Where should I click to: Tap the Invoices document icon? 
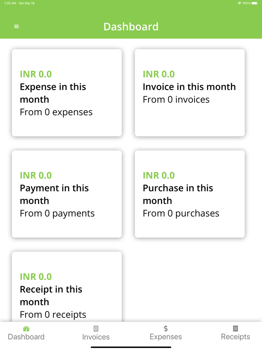96,329
